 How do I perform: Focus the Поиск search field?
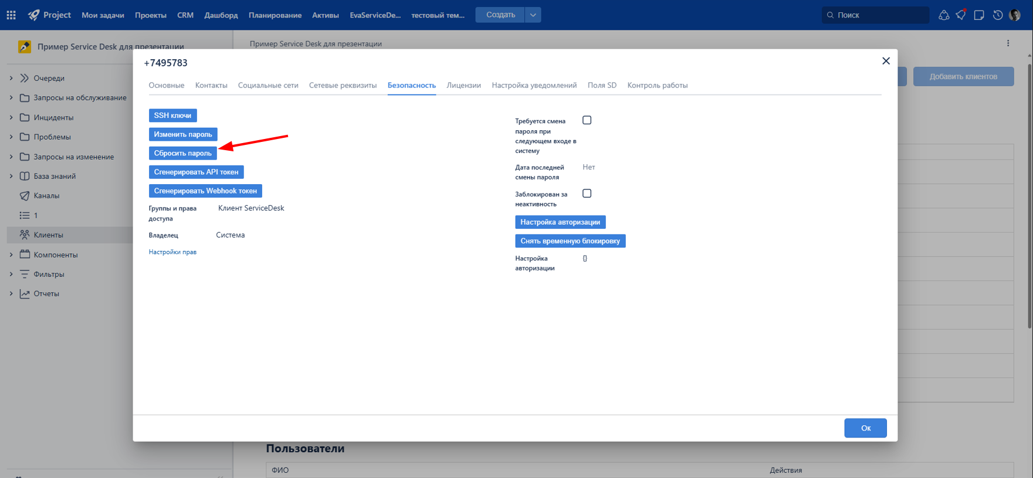pos(875,15)
